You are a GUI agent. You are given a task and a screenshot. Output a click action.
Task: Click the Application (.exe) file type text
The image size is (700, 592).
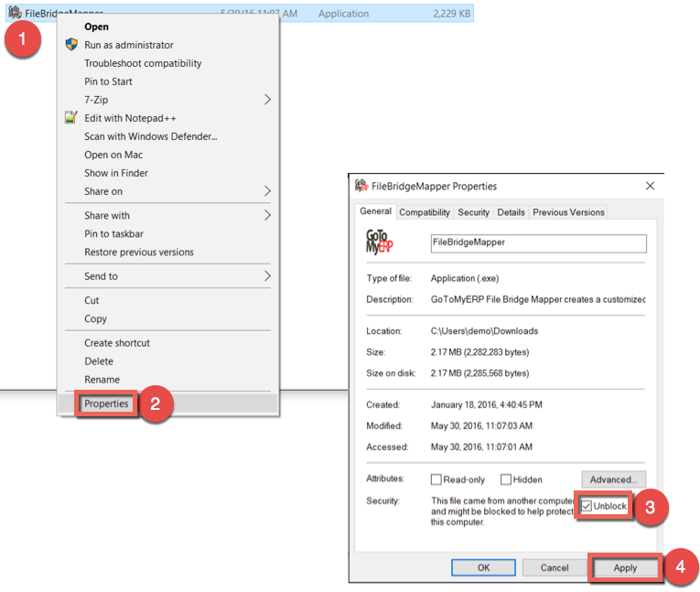465,278
